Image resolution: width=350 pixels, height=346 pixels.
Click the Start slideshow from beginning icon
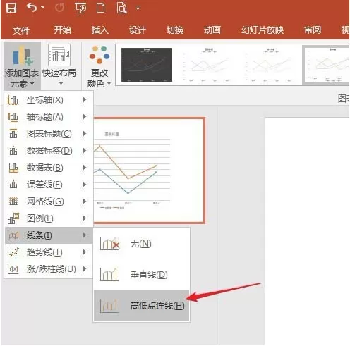80,8
